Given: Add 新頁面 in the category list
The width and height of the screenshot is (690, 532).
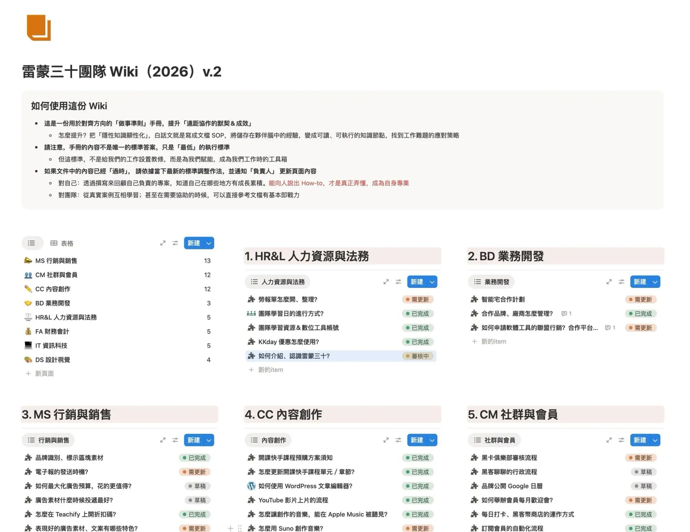Looking at the screenshot, I should pyautogui.click(x=44, y=374).
